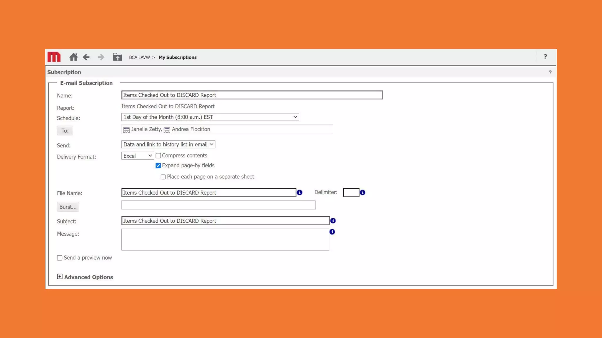Viewport: 602px width, 338px height.
Task: Click the folder up-level icon
Action: click(117, 57)
